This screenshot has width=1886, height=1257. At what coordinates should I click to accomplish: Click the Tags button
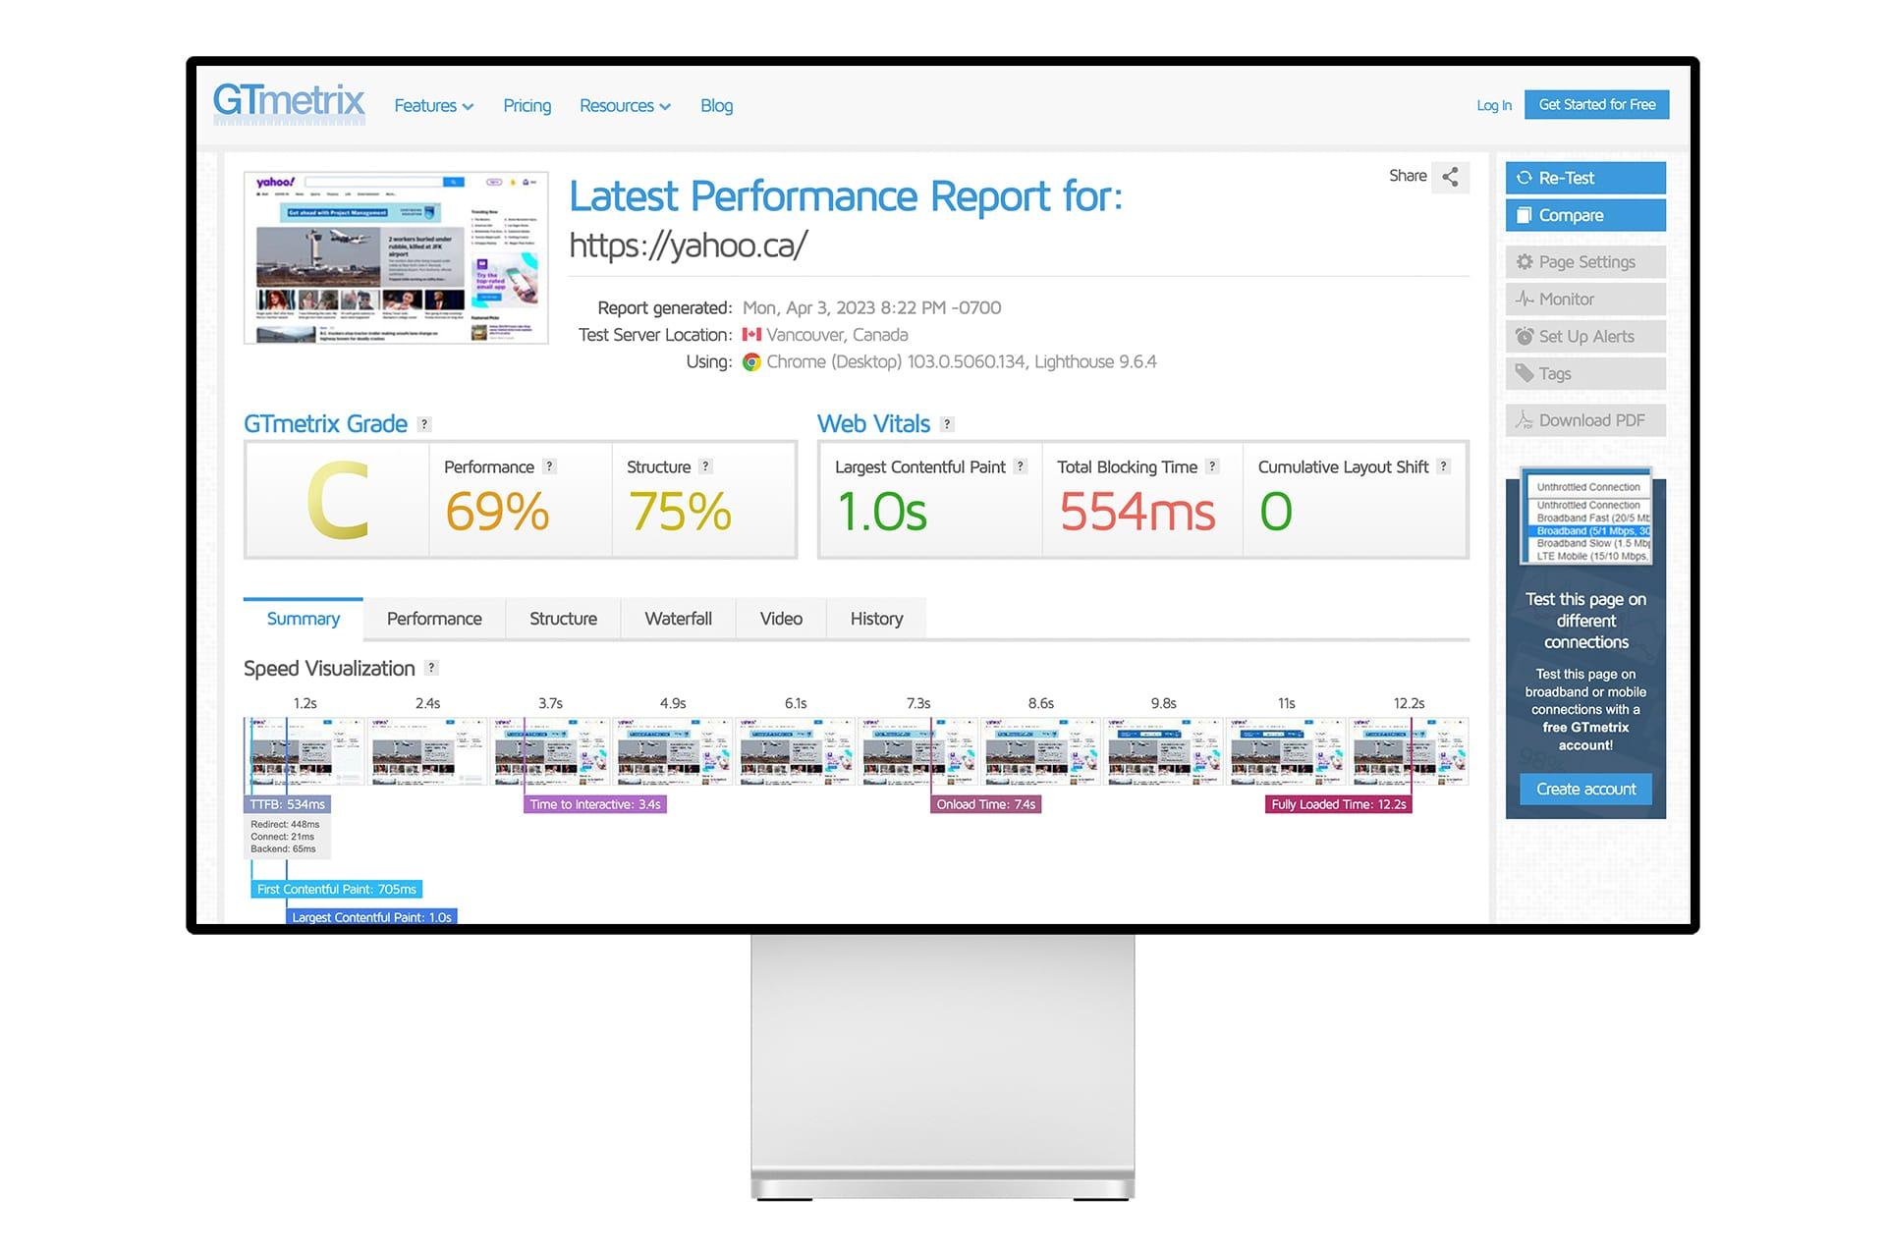click(1585, 374)
